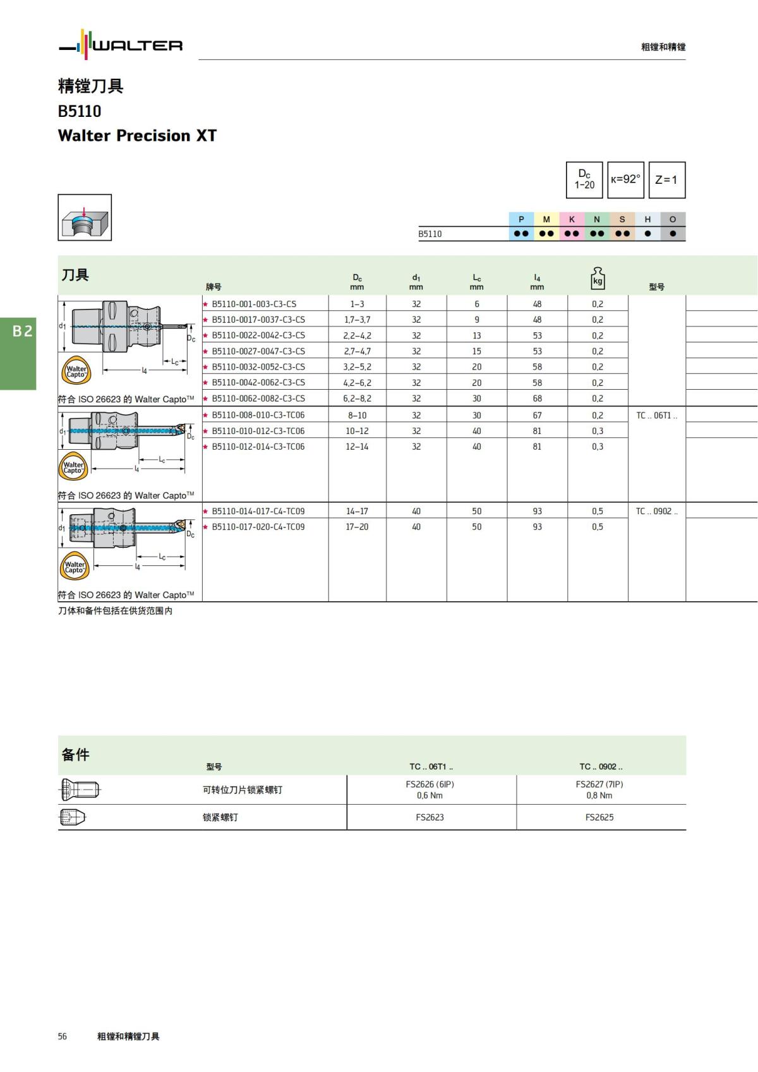Click the red star beside B5110-001-003-C3-CS

(x=205, y=304)
